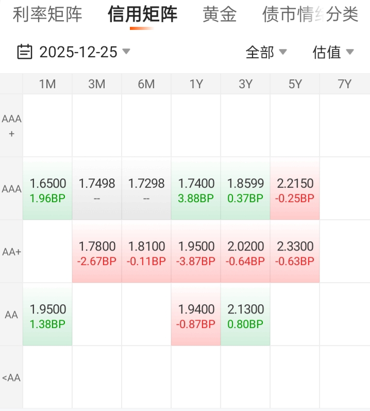The width and height of the screenshot is (370, 411).
Task: Click the calendar icon beside the date
Action: (x=25, y=52)
